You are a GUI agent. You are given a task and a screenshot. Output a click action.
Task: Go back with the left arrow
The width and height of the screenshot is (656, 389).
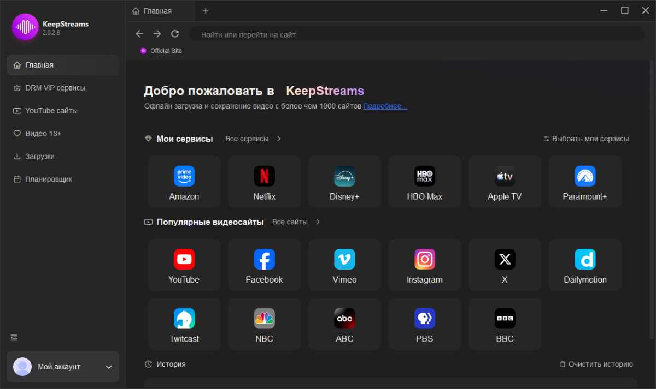pyautogui.click(x=139, y=34)
